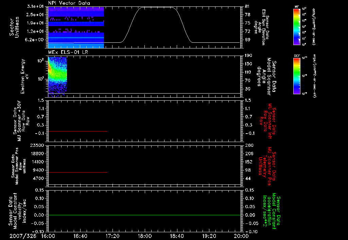This screenshot has width=348, height=240.
Task: Select the "ESH Sun Elevation Angle" axis title
Action: click(x=261, y=27)
